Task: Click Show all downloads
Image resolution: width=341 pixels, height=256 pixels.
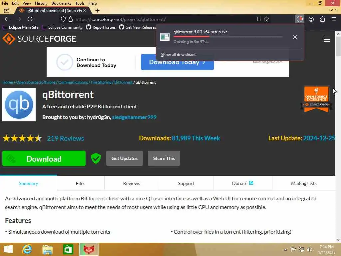Action: 178,55
